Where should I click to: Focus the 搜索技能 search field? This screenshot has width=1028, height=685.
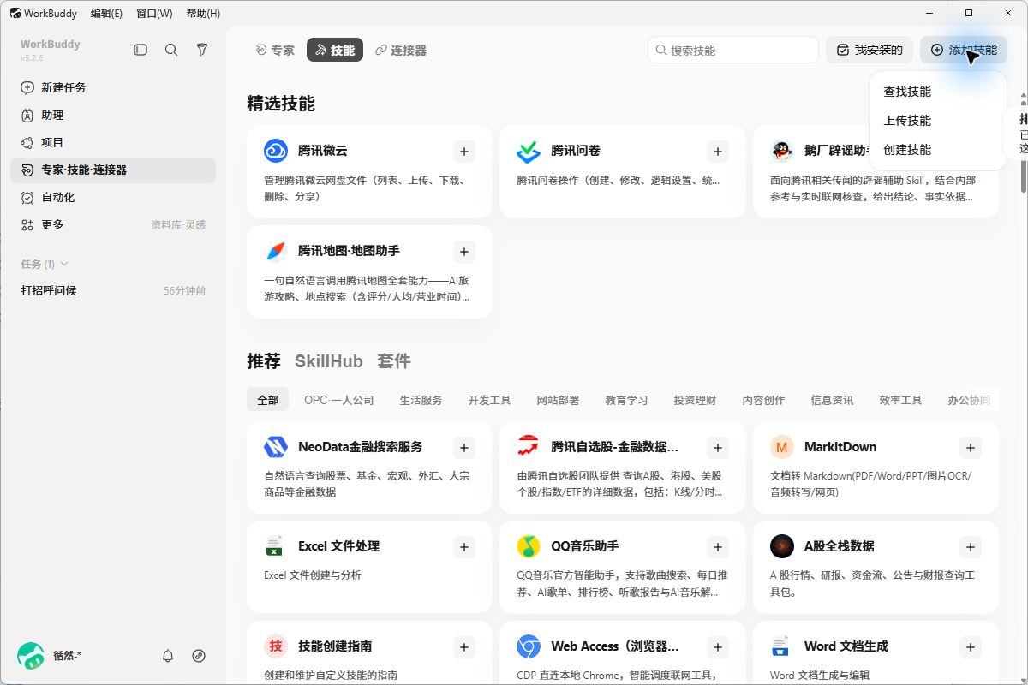point(733,51)
